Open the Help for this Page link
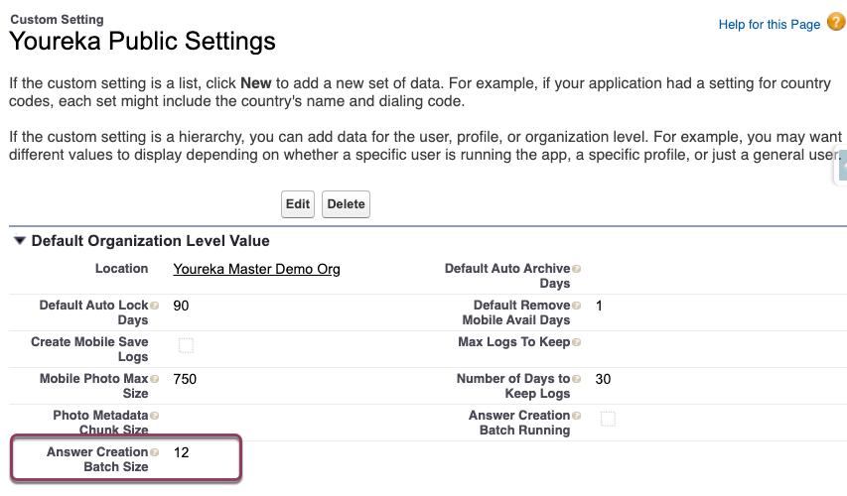The width and height of the screenshot is (847, 496). tap(770, 24)
